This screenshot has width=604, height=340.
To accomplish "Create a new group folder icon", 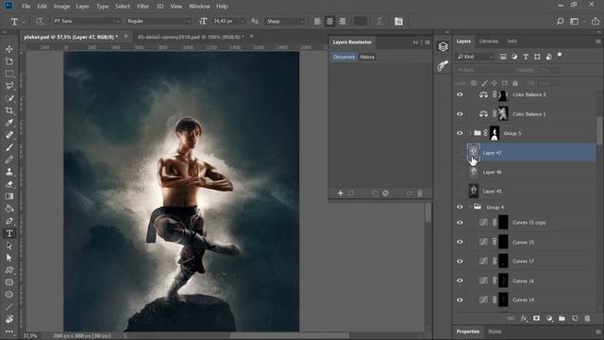I will click(562, 318).
